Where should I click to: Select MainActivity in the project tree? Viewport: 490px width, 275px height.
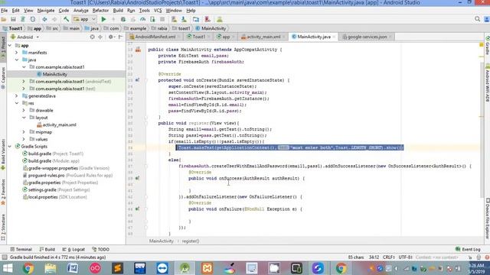pyautogui.click(x=54, y=74)
